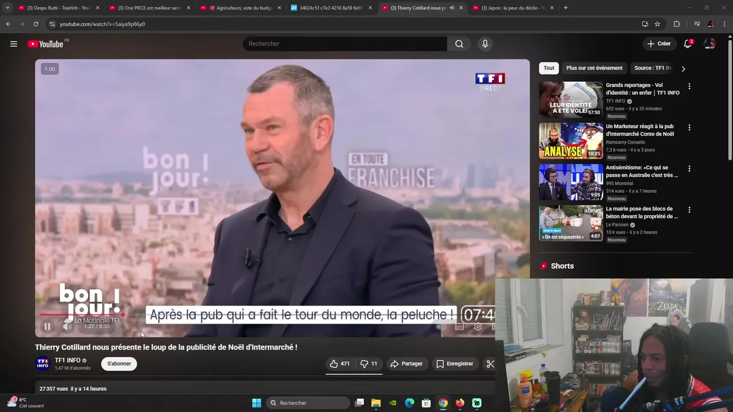This screenshot has width=733, height=412.
Task: Open the TF1 INFO channel name link
Action: (x=68, y=360)
